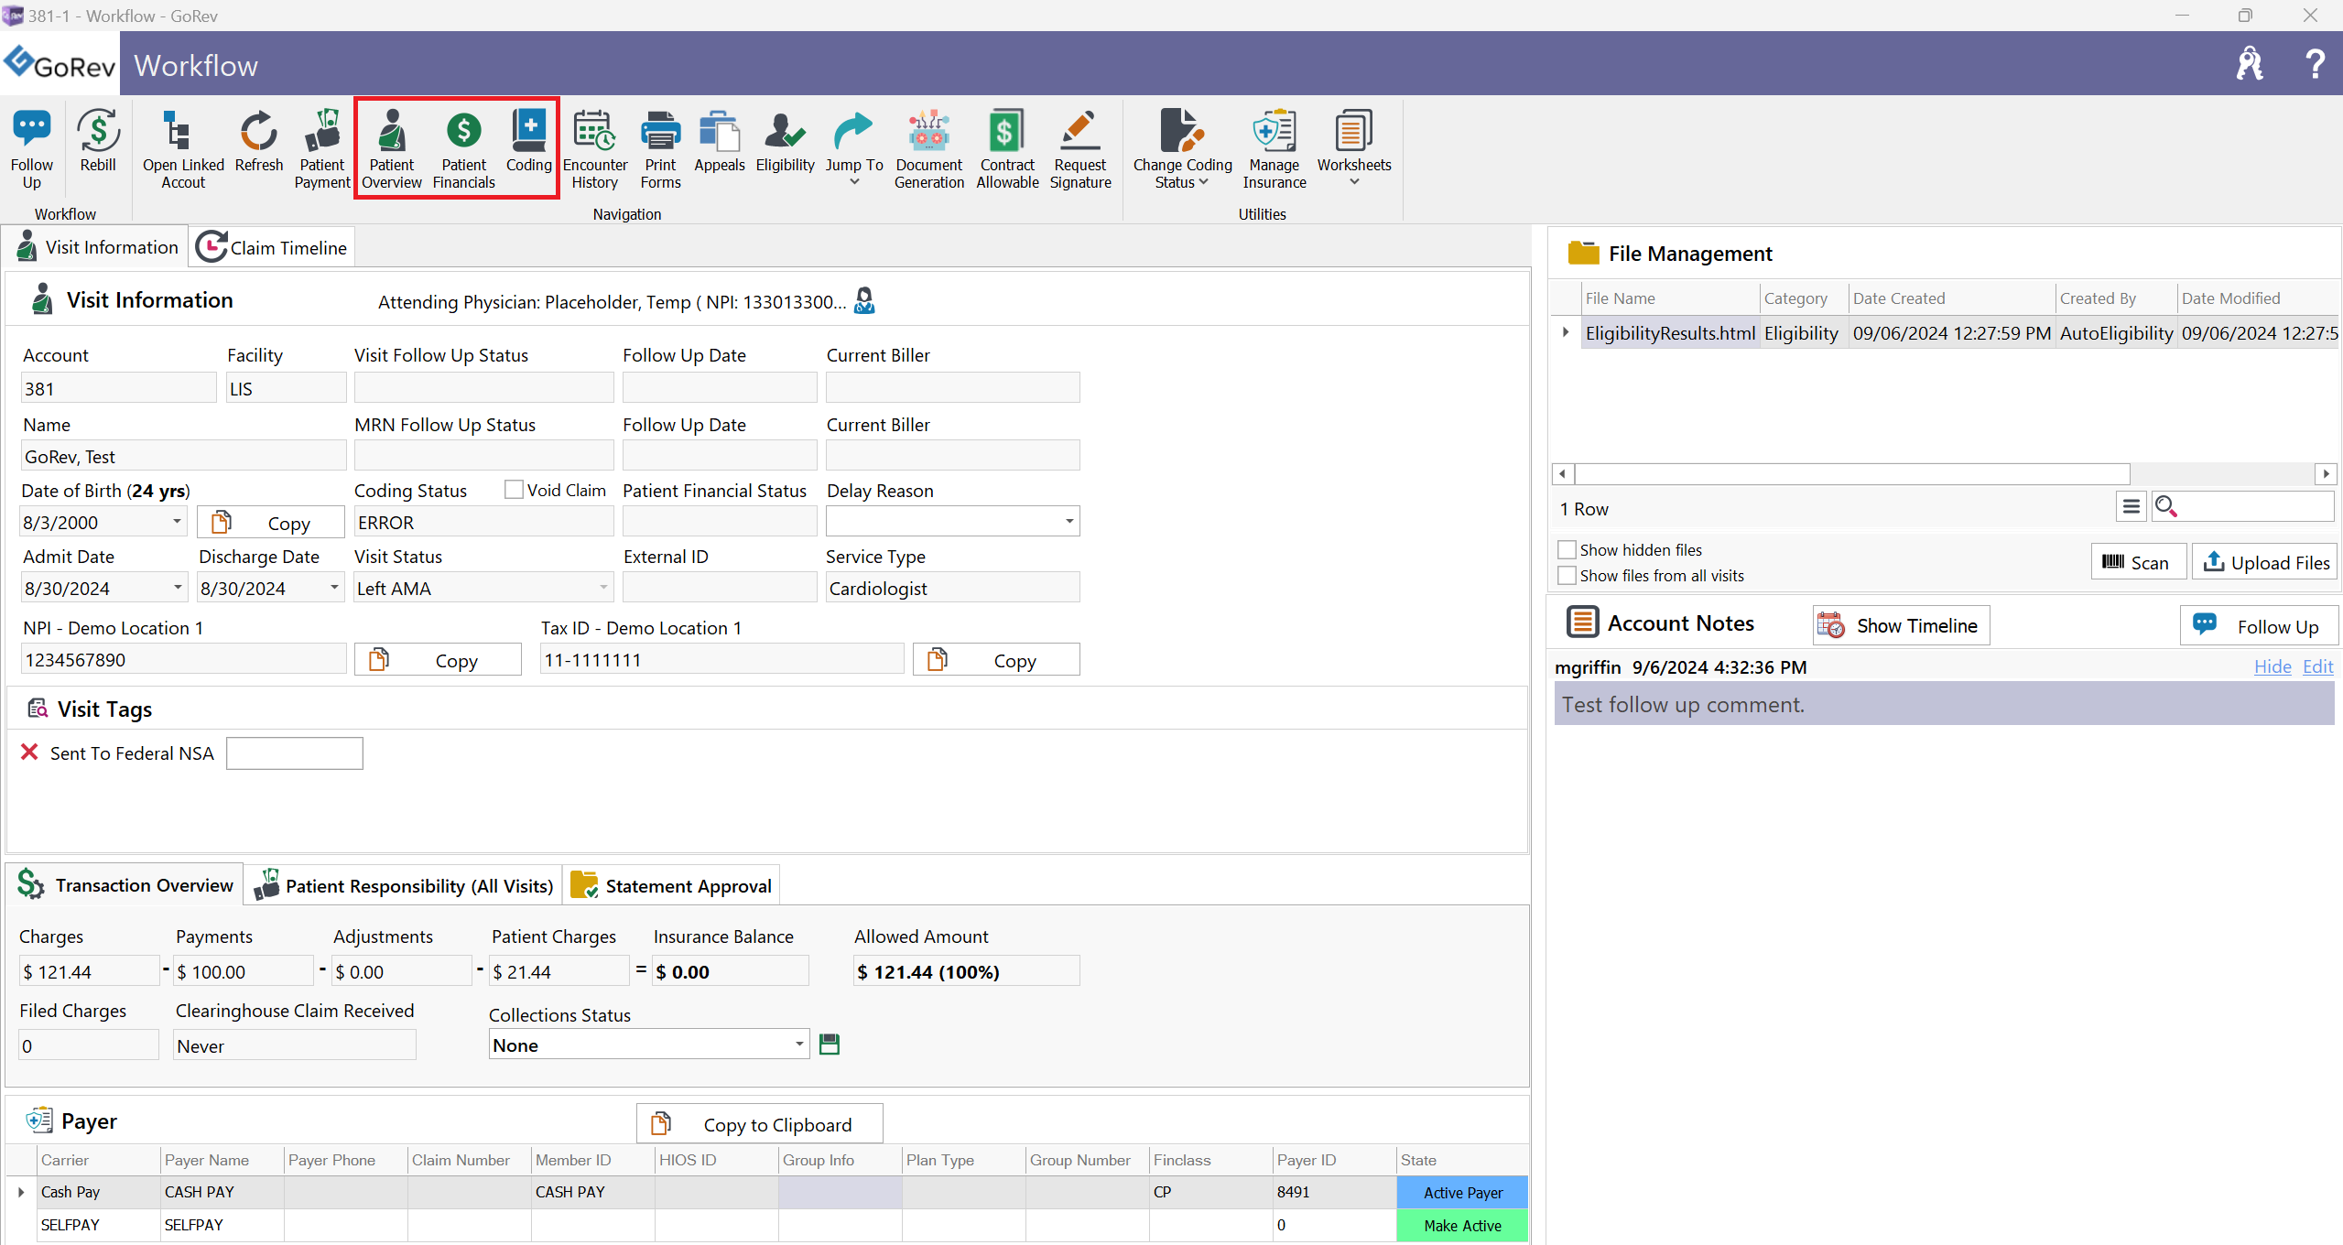This screenshot has height=1245, width=2343.
Task: Click the file list scroll right arrow
Action: coord(2326,473)
